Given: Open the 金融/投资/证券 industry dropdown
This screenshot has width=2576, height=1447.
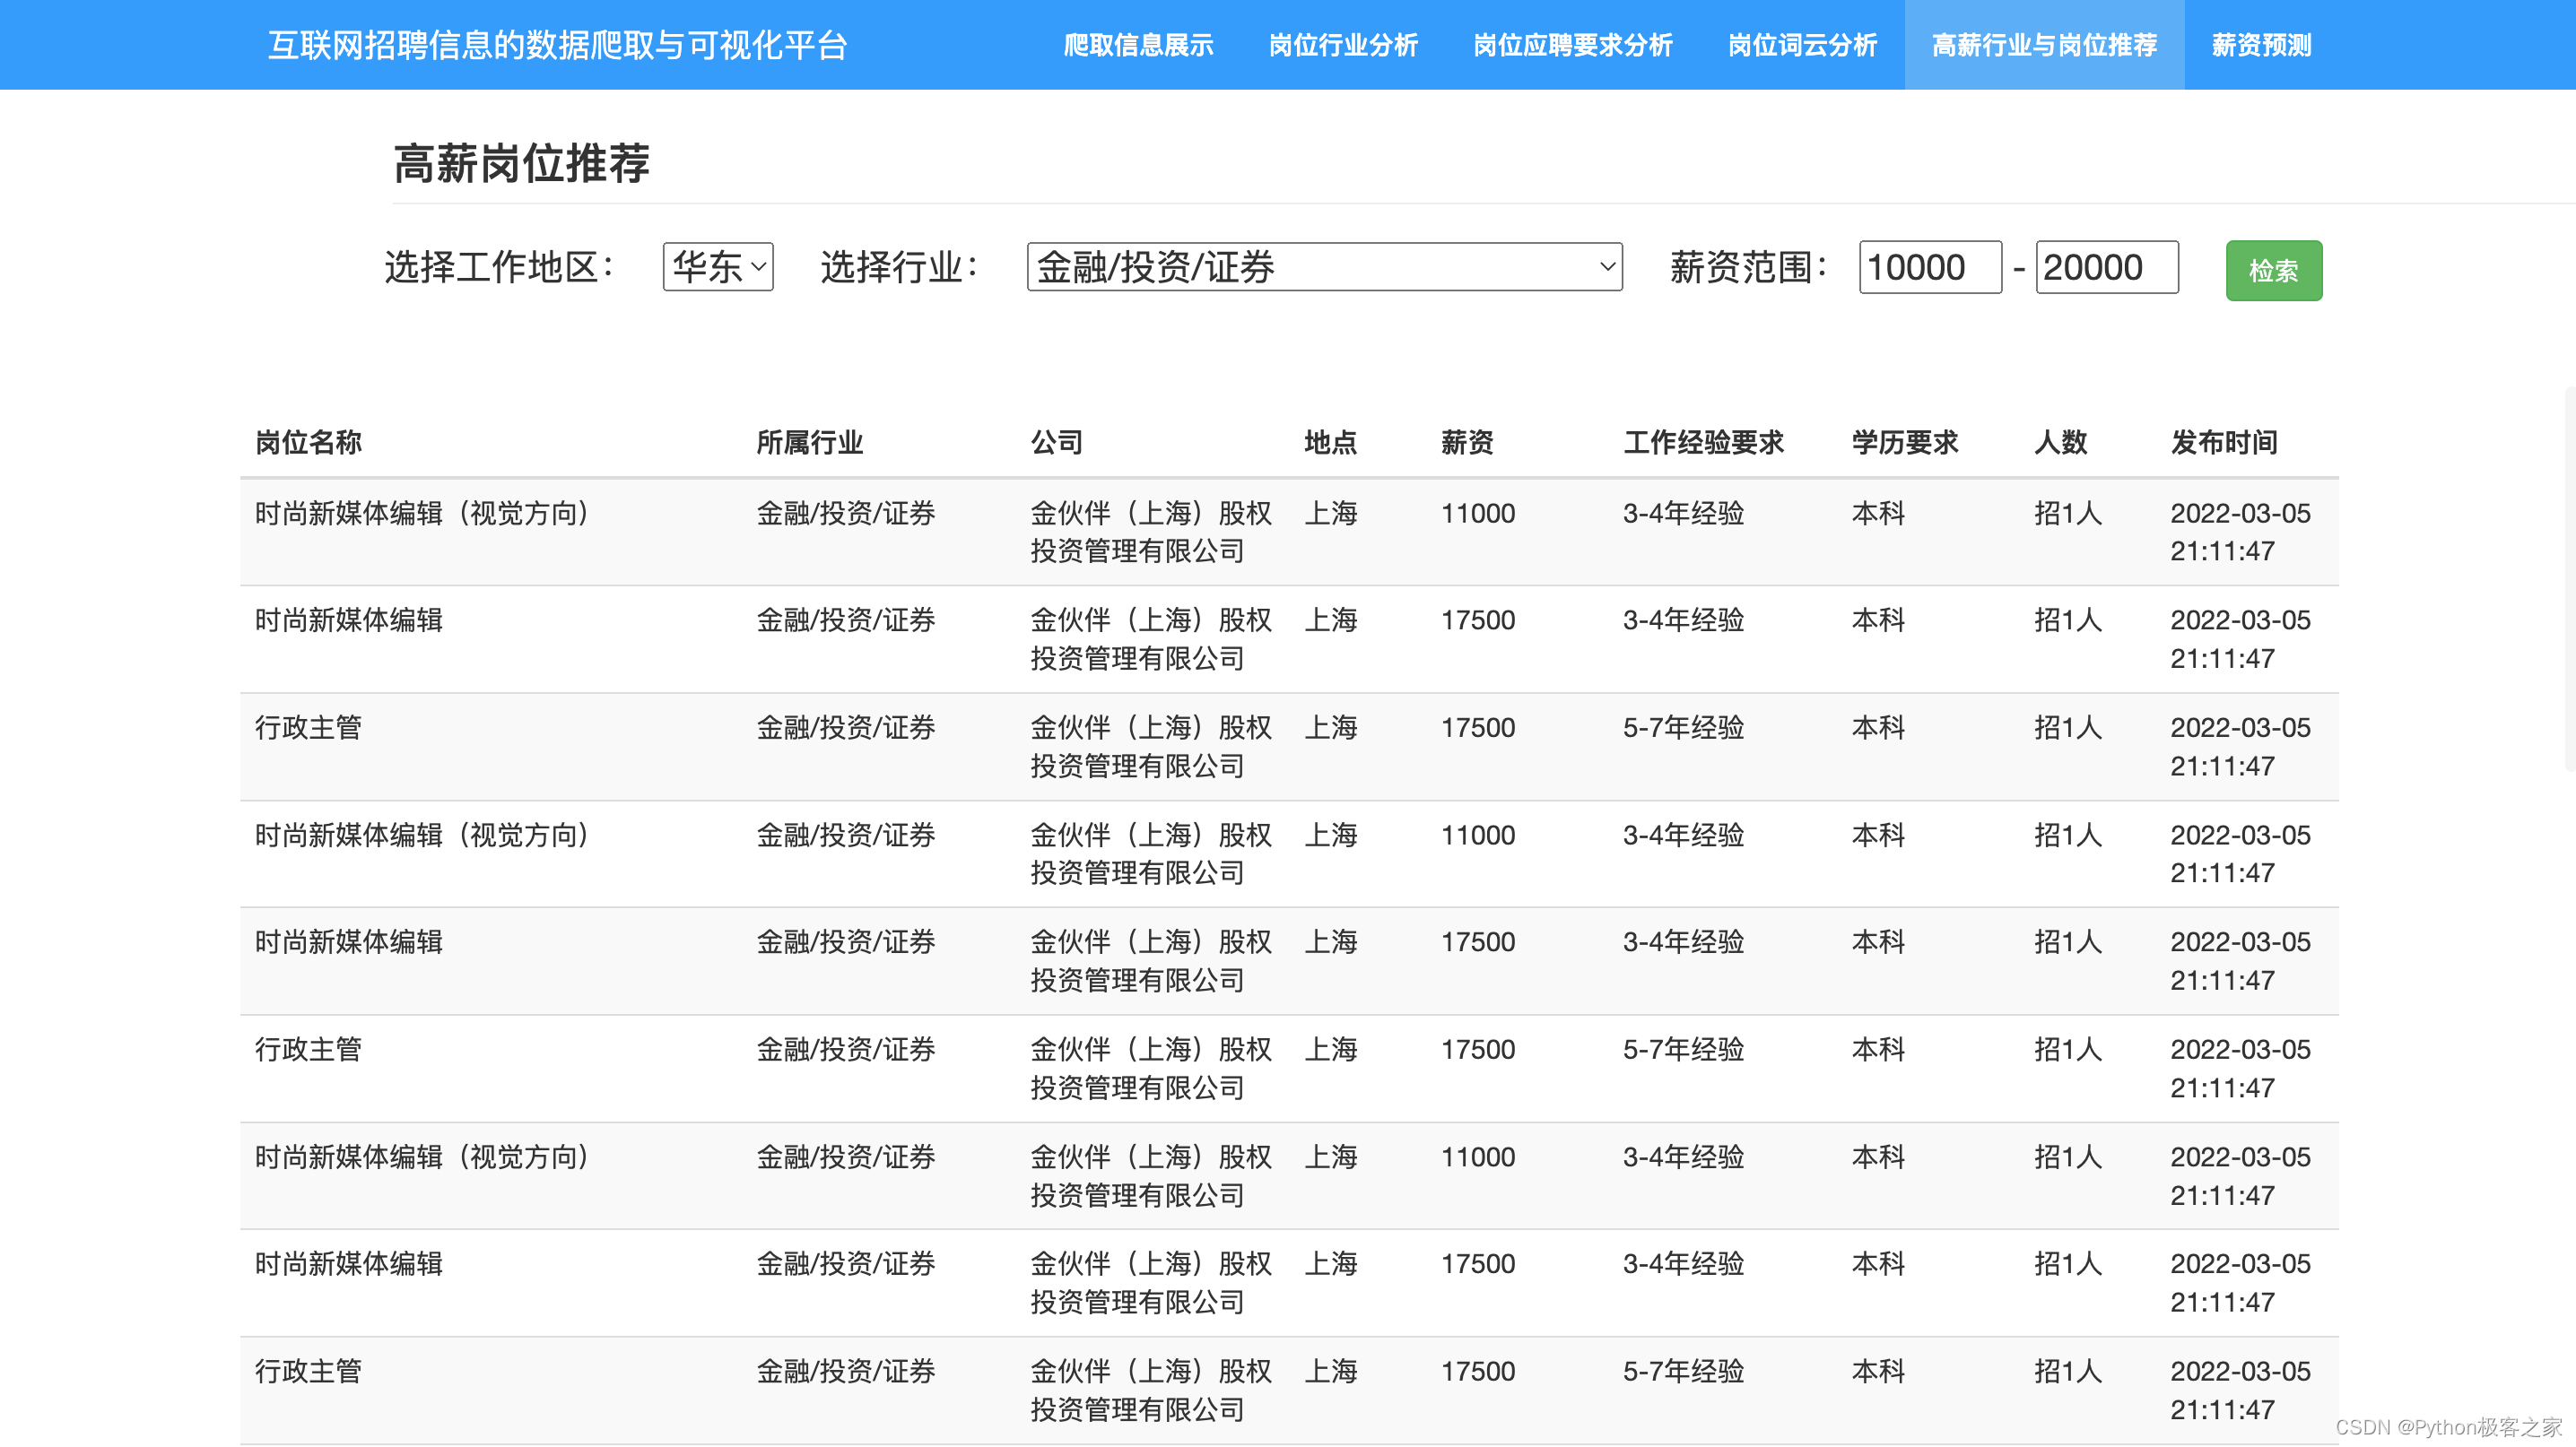Looking at the screenshot, I should click(1323, 267).
